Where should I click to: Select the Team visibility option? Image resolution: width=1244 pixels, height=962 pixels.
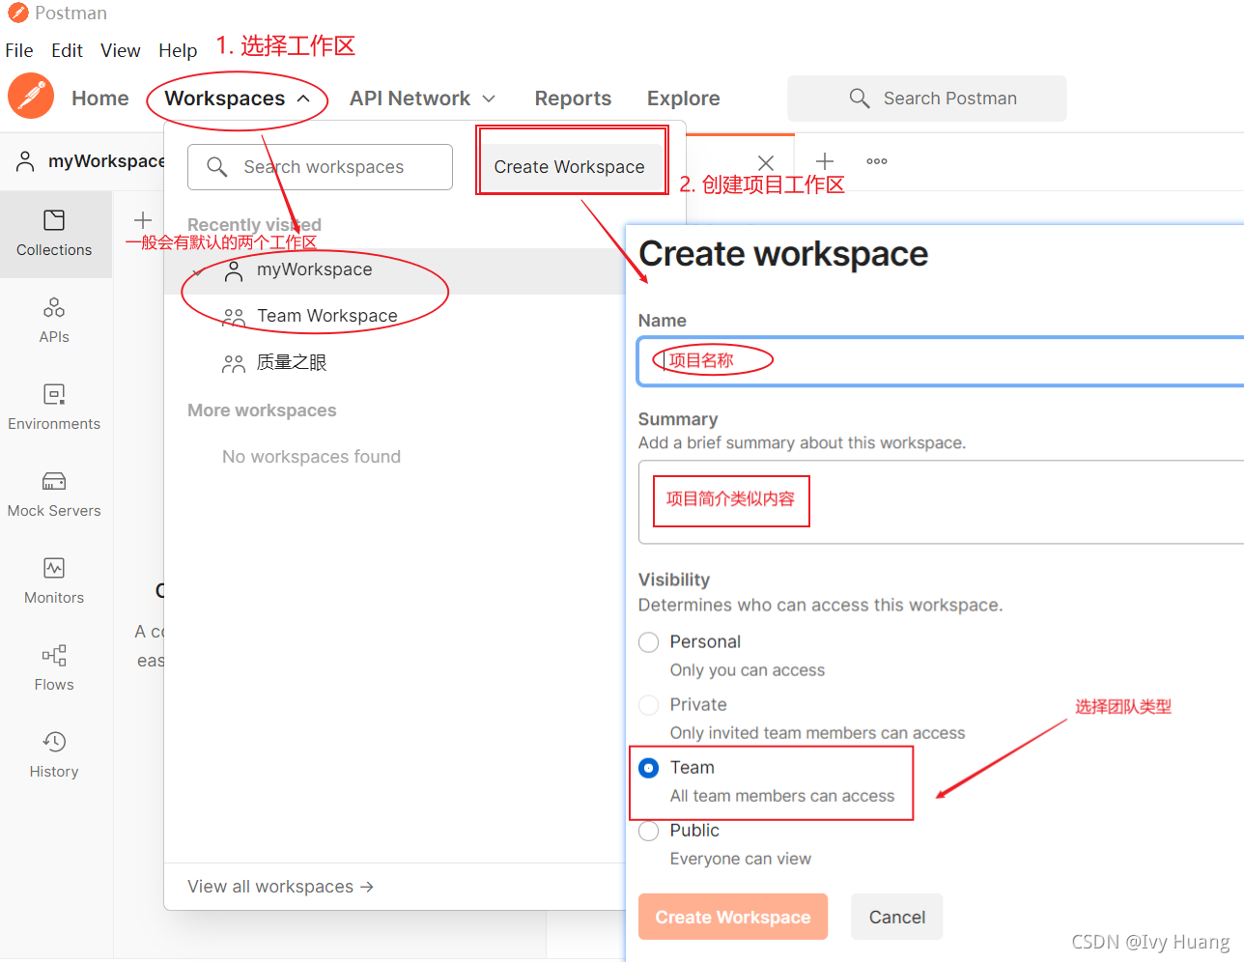[x=649, y=768]
